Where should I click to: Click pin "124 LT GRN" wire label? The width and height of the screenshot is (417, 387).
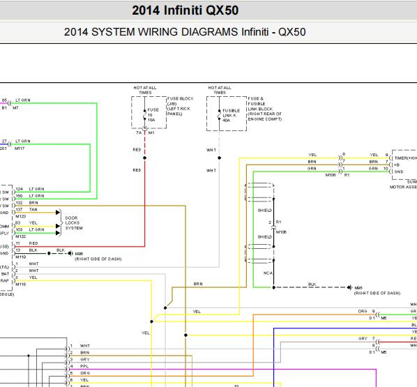30,189
